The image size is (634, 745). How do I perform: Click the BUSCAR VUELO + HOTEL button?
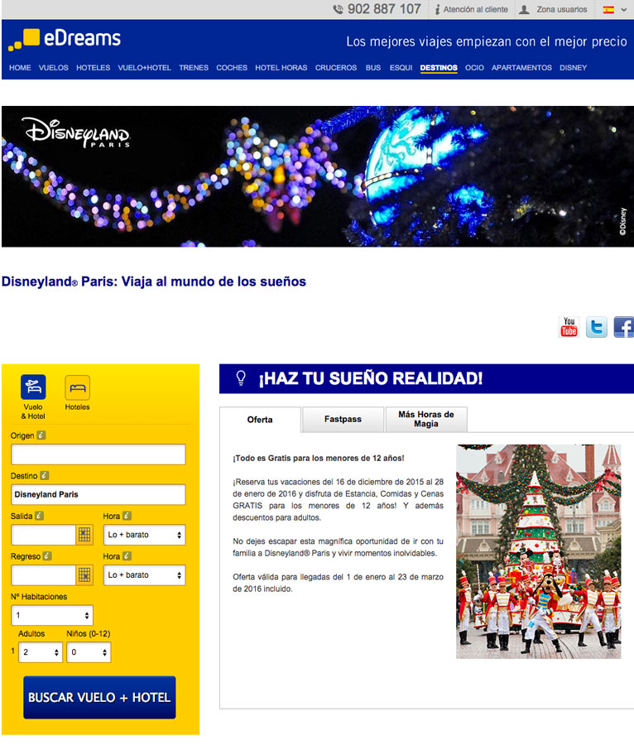point(99,697)
